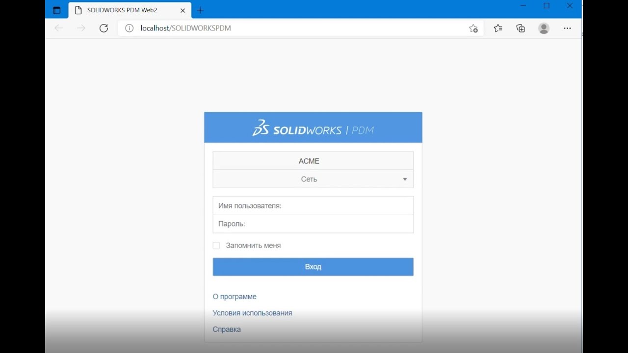This screenshot has width=628, height=353.
Task: Select the ACME vault field
Action: pos(313,161)
